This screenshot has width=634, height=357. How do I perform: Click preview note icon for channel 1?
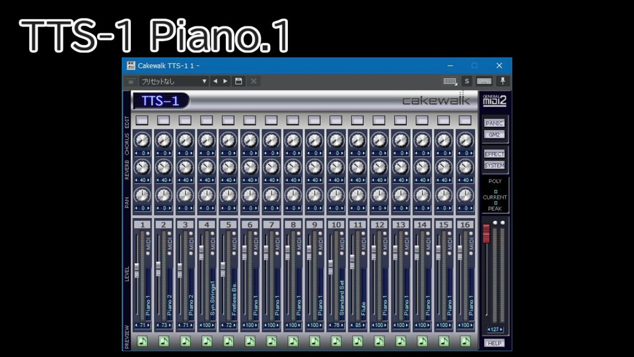(x=143, y=341)
